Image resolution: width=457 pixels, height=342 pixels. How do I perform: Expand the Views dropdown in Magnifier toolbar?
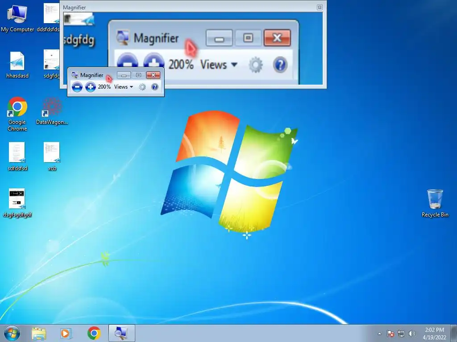[x=124, y=87]
